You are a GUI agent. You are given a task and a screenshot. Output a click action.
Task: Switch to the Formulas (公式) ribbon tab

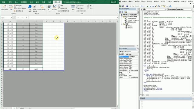pos(32,2)
